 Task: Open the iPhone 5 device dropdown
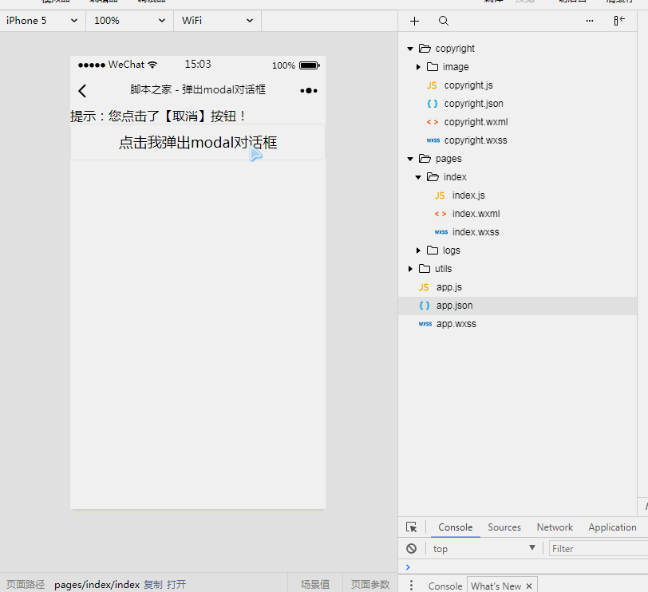pos(42,21)
